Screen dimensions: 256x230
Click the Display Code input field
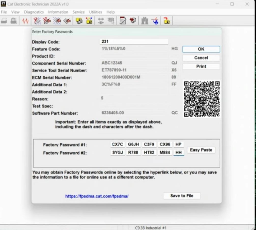click(134, 42)
